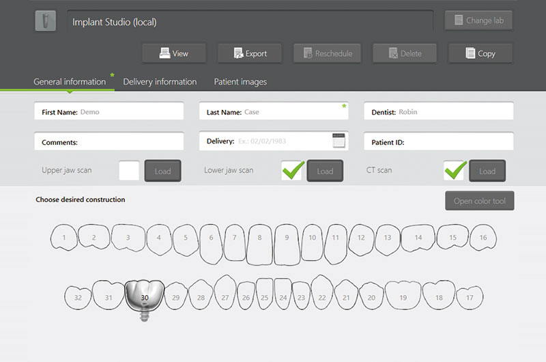Viewport: 546px width, 362px height.
Task: Toggle the CT scan checkbox
Action: coord(454,170)
